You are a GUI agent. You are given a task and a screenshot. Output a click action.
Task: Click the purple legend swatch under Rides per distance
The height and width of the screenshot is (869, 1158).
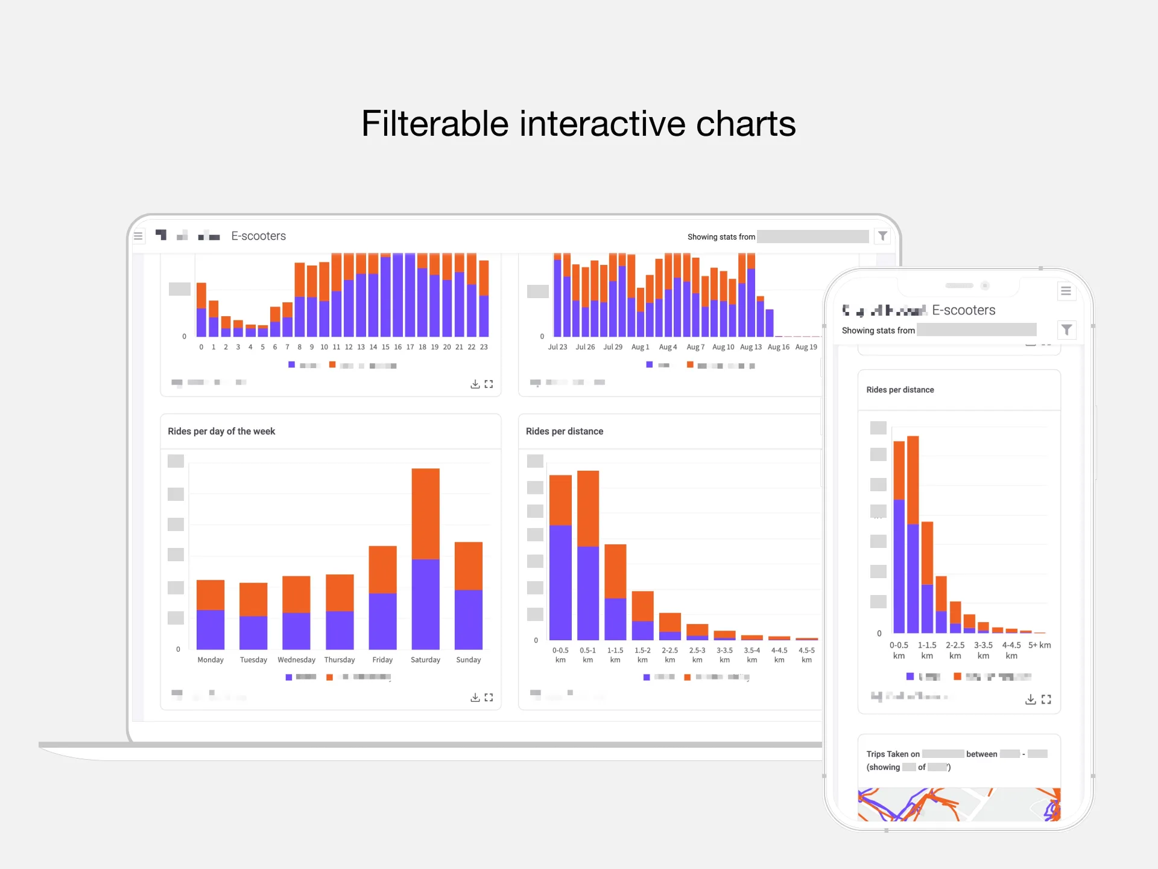pyautogui.click(x=646, y=676)
